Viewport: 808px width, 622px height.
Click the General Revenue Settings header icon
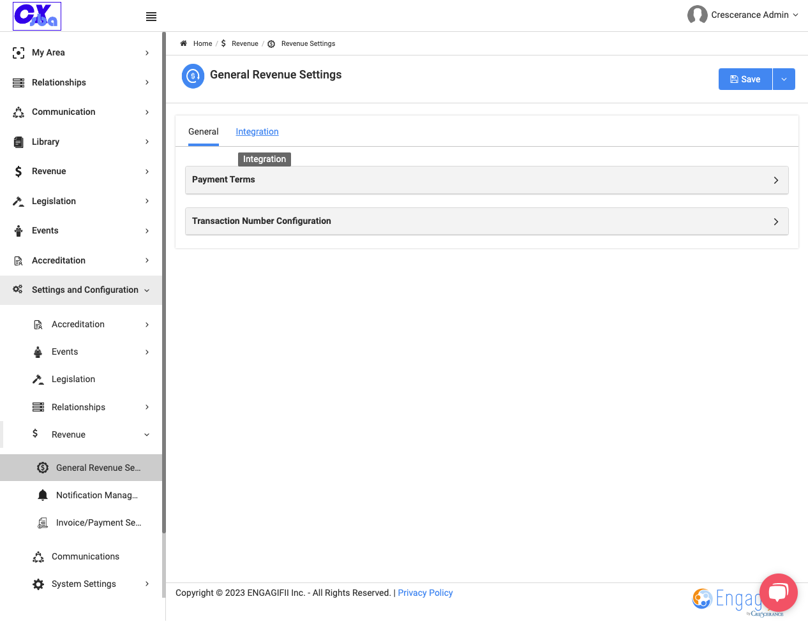pyautogui.click(x=193, y=76)
